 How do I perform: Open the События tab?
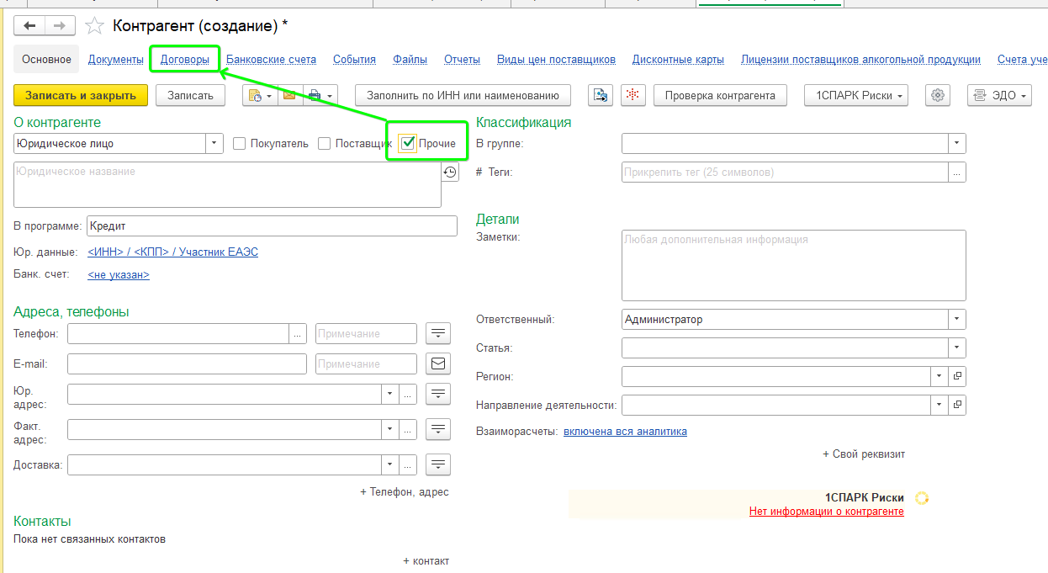tap(354, 60)
